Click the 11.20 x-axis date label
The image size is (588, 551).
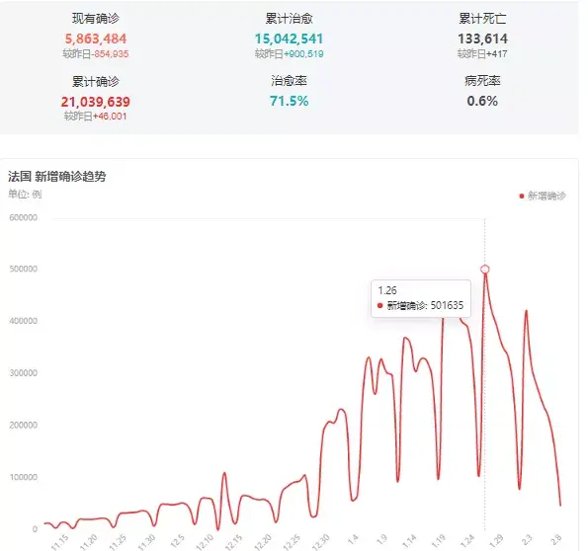[x=89, y=542]
